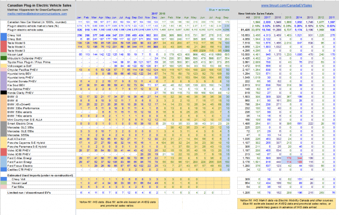339x215 pixels.
Task: Click the 16,653 Chevy Volt total cell
Action: click(x=246, y=35)
